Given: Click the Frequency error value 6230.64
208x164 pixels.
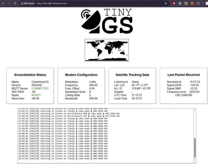Looking at the screenshot, I should pos(194,92).
